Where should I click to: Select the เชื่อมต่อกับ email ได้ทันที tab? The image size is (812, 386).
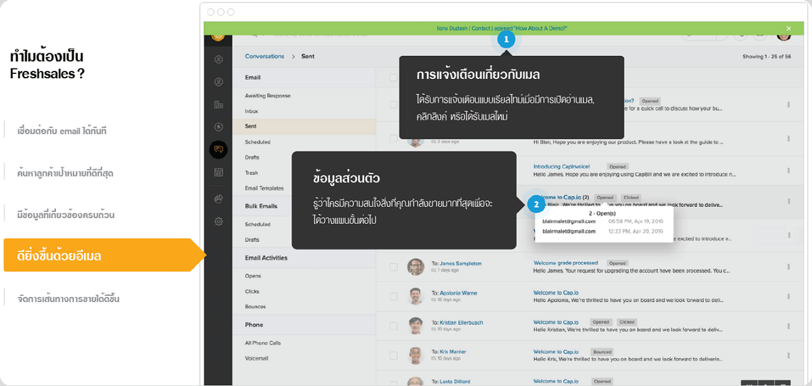tap(62, 131)
